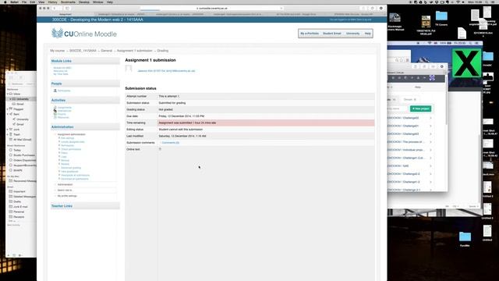
Task: Click the purple avatar icon in background toolbar
Action: (x=432, y=78)
